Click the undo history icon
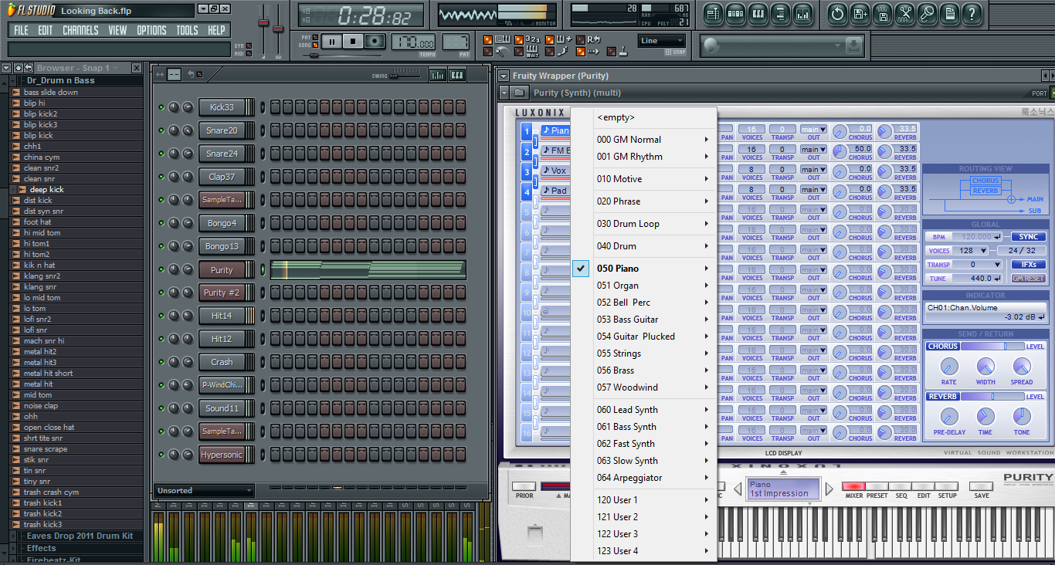Viewport: 1055px width, 565px height. (837, 13)
